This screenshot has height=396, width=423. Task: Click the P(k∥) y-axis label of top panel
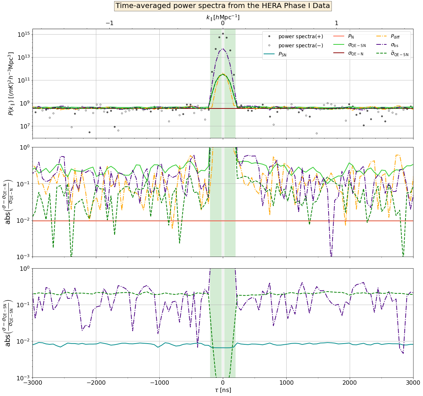(11, 83)
